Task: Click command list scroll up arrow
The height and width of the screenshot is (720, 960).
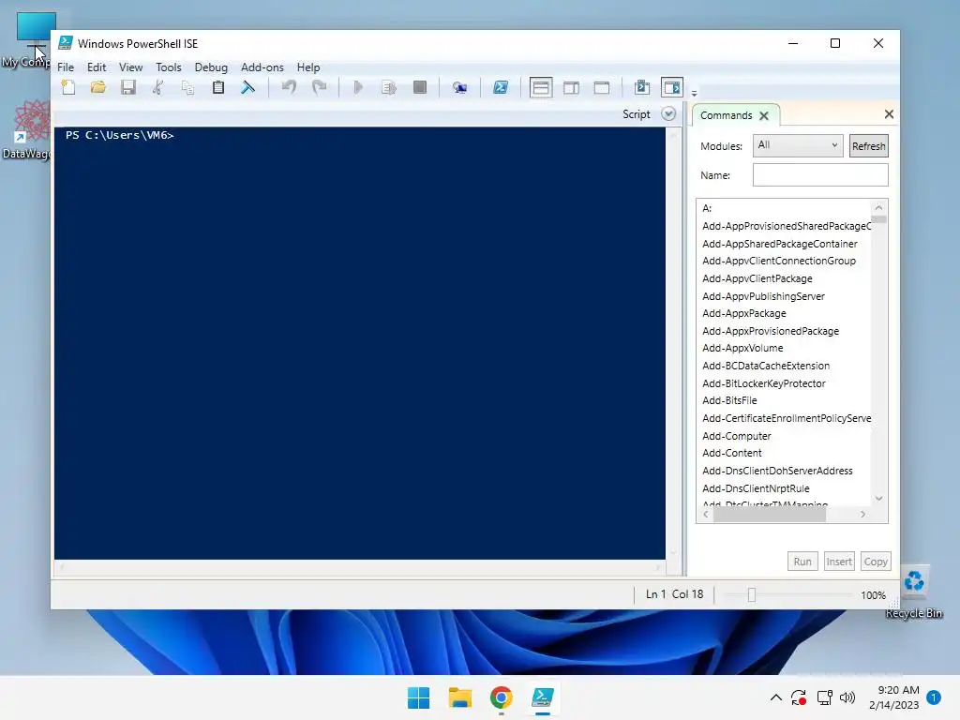Action: coord(878,207)
